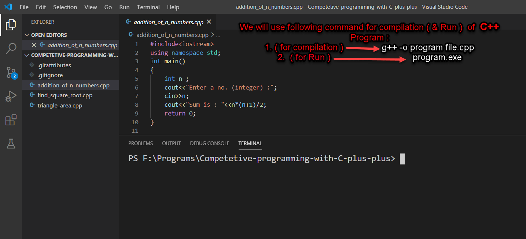Click the 'cin>>n;' line

(177, 96)
